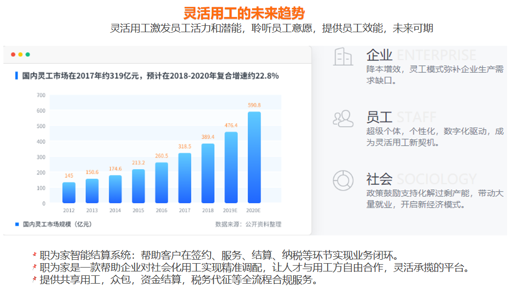This screenshot has height=289, width=512.
Task: Select the 2017 bar in chart
Action: [185, 178]
